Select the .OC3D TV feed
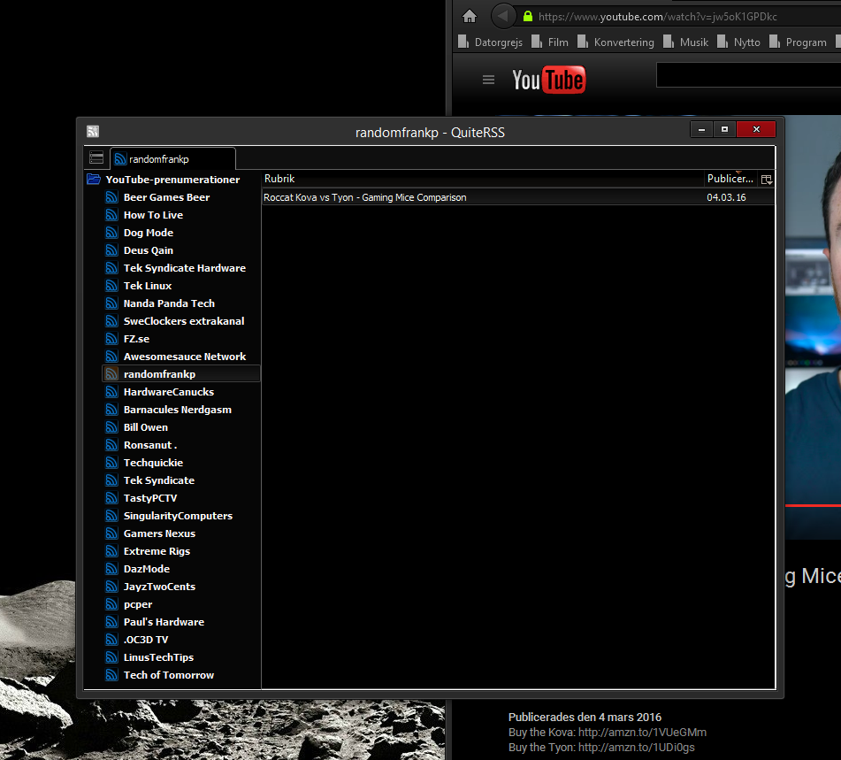Screen dimensions: 841x760 [146, 640]
